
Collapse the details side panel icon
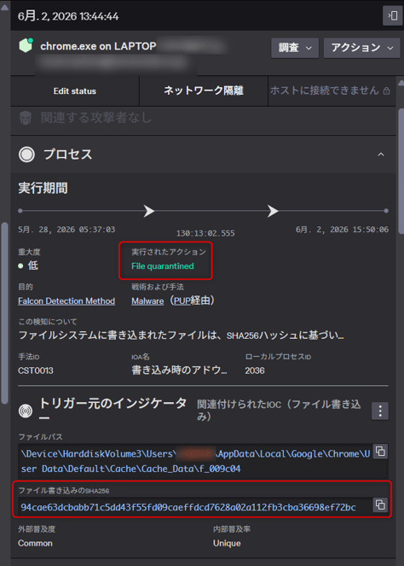point(392,15)
